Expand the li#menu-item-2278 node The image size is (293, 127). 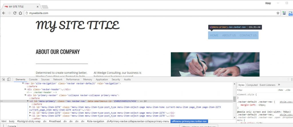(30, 116)
